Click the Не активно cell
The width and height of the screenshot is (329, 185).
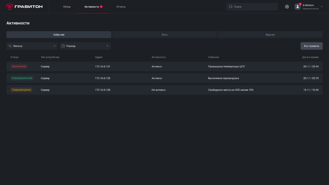(x=159, y=90)
